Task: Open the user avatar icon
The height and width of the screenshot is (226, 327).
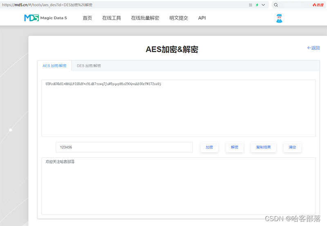Action: coord(279,18)
